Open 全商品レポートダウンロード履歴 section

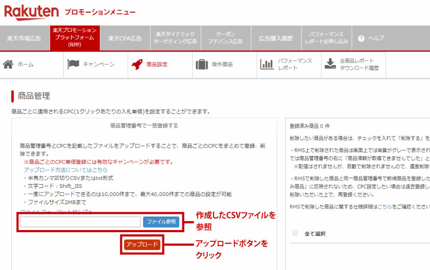tap(359, 64)
